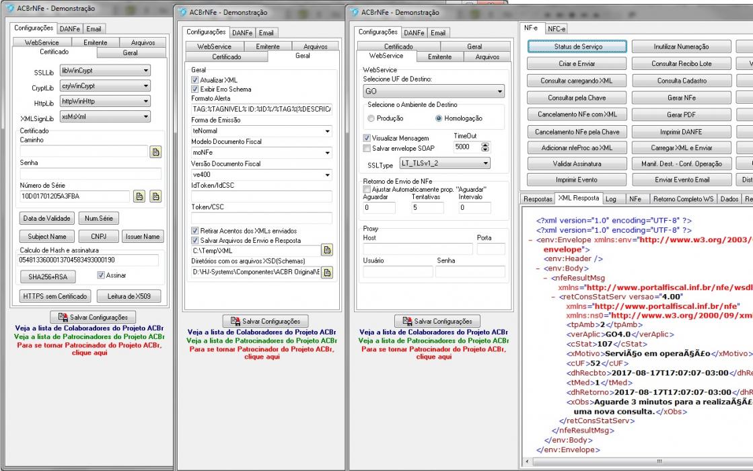The height and width of the screenshot is (471, 753).
Task: Switch to the NFC-e tab
Action: pyautogui.click(x=556, y=29)
